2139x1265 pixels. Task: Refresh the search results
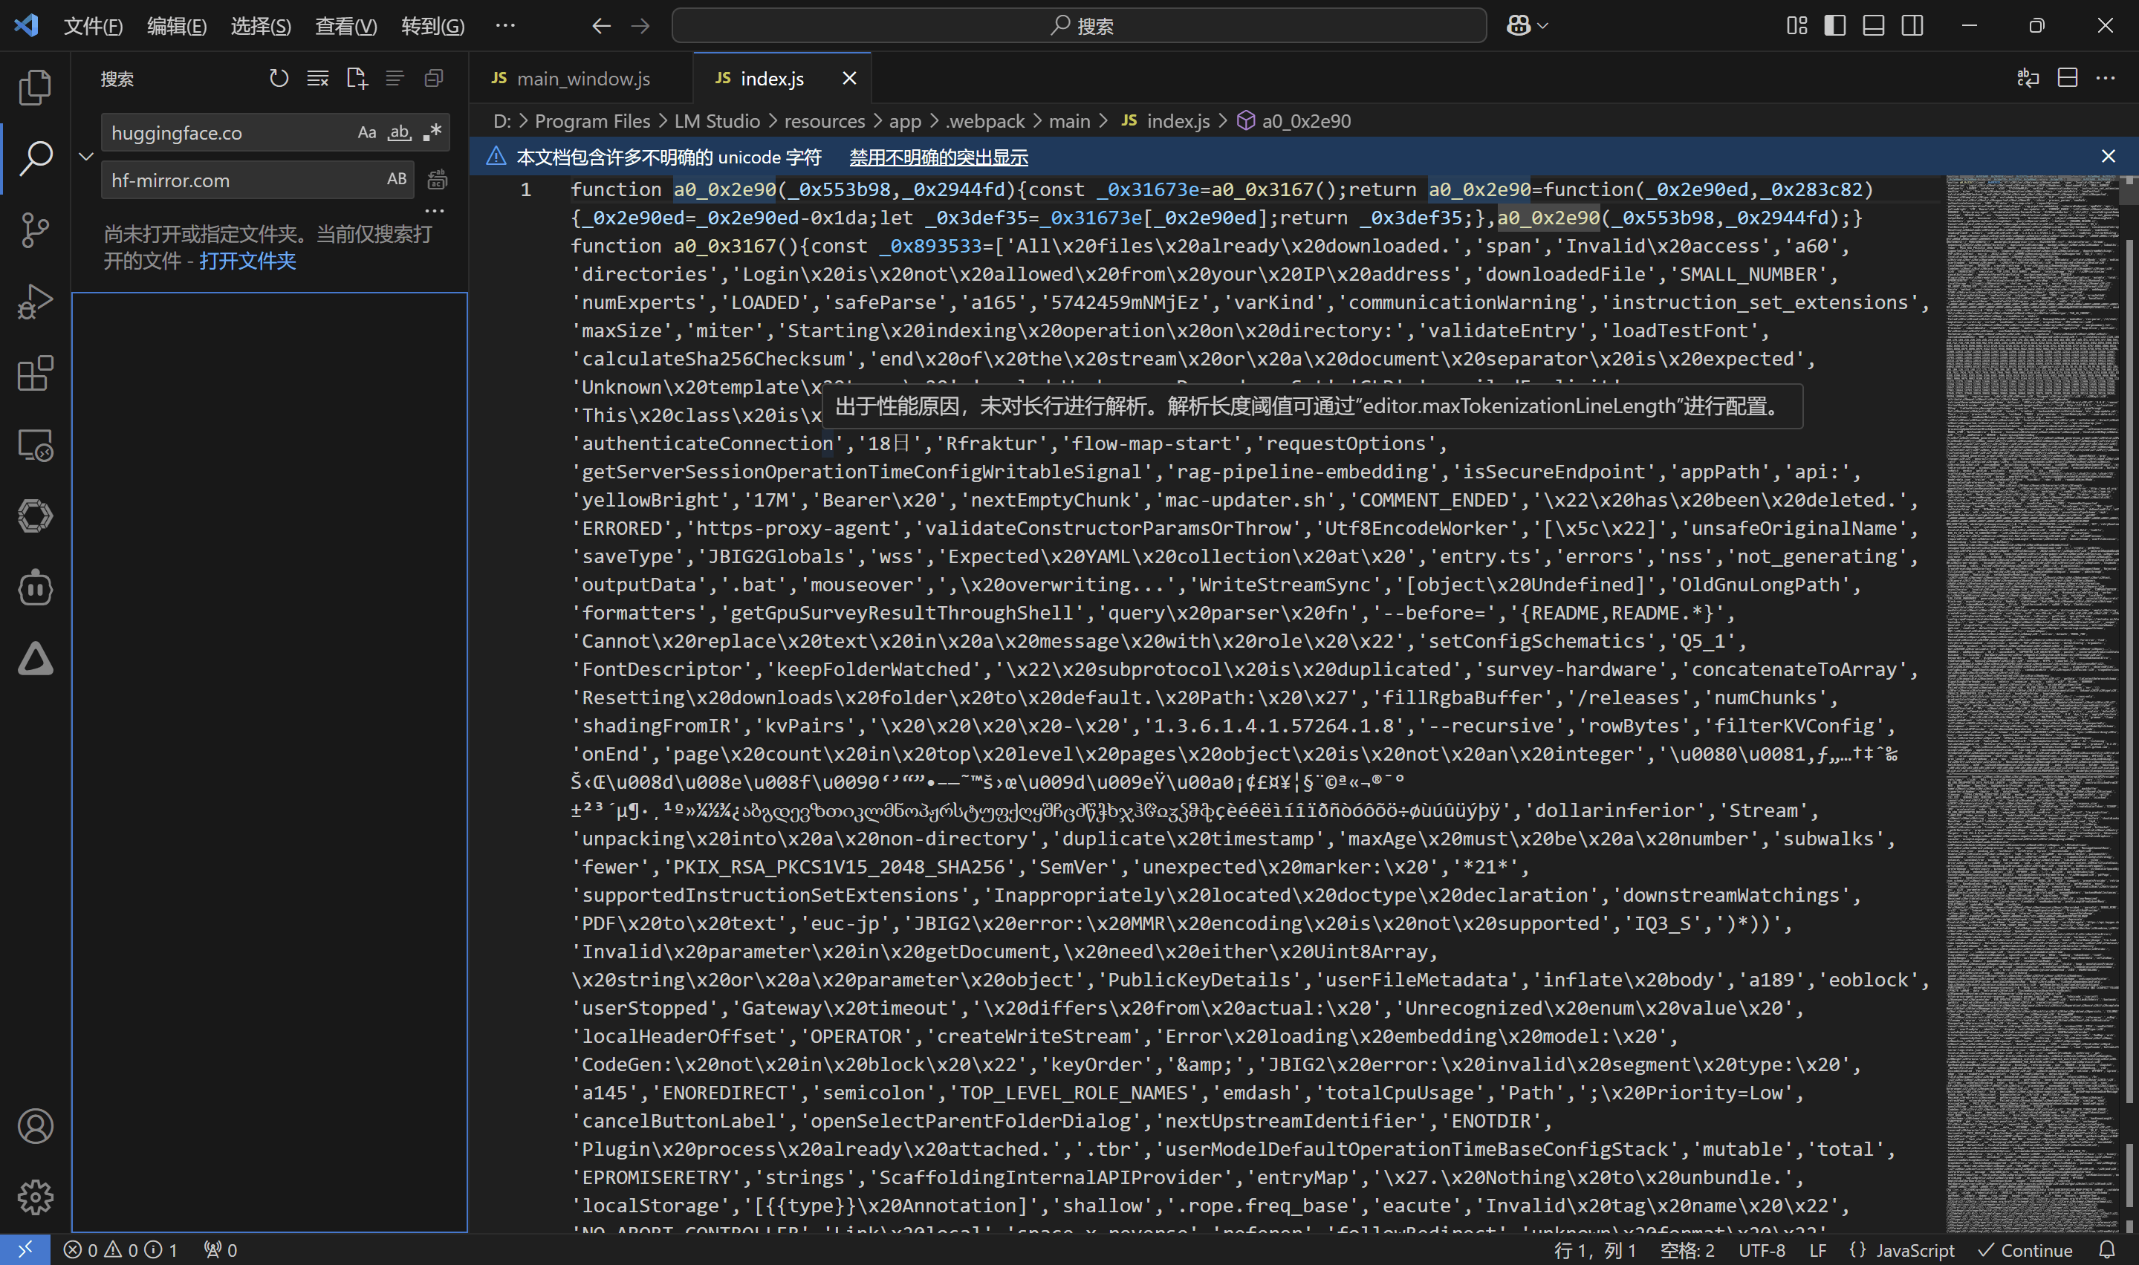tap(279, 79)
